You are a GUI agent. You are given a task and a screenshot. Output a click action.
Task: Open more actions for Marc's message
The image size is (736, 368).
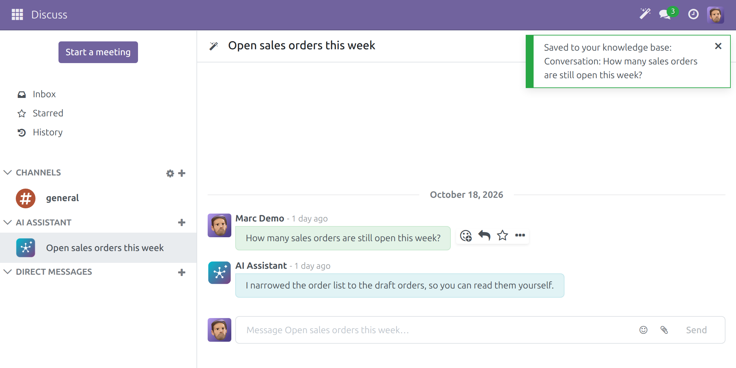click(x=520, y=235)
